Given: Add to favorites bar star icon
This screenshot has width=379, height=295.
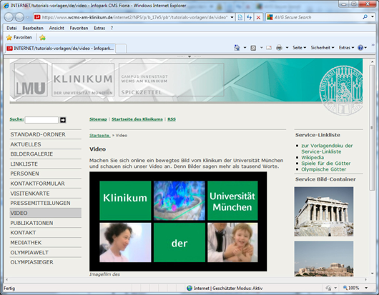Looking at the screenshot, I should [x=42, y=37].
